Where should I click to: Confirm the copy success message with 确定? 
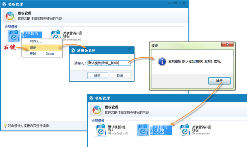[x=219, y=81]
